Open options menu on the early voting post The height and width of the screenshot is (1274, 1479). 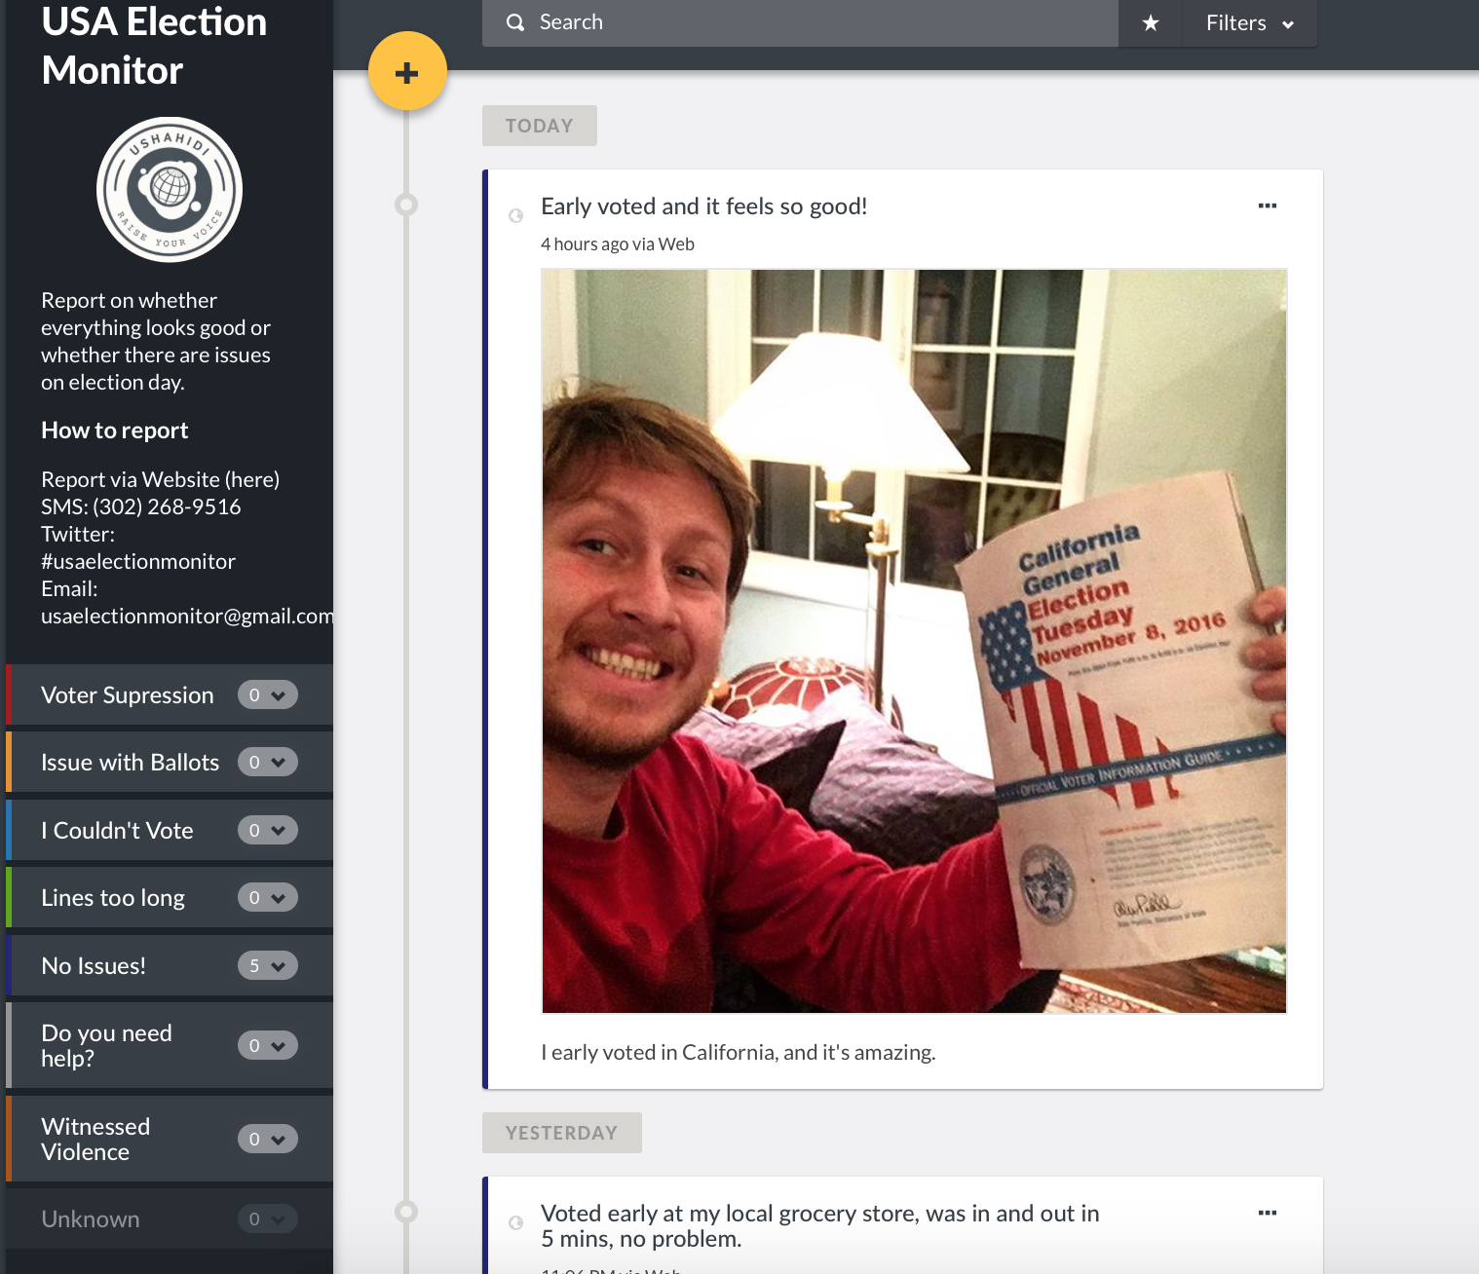click(x=1267, y=205)
